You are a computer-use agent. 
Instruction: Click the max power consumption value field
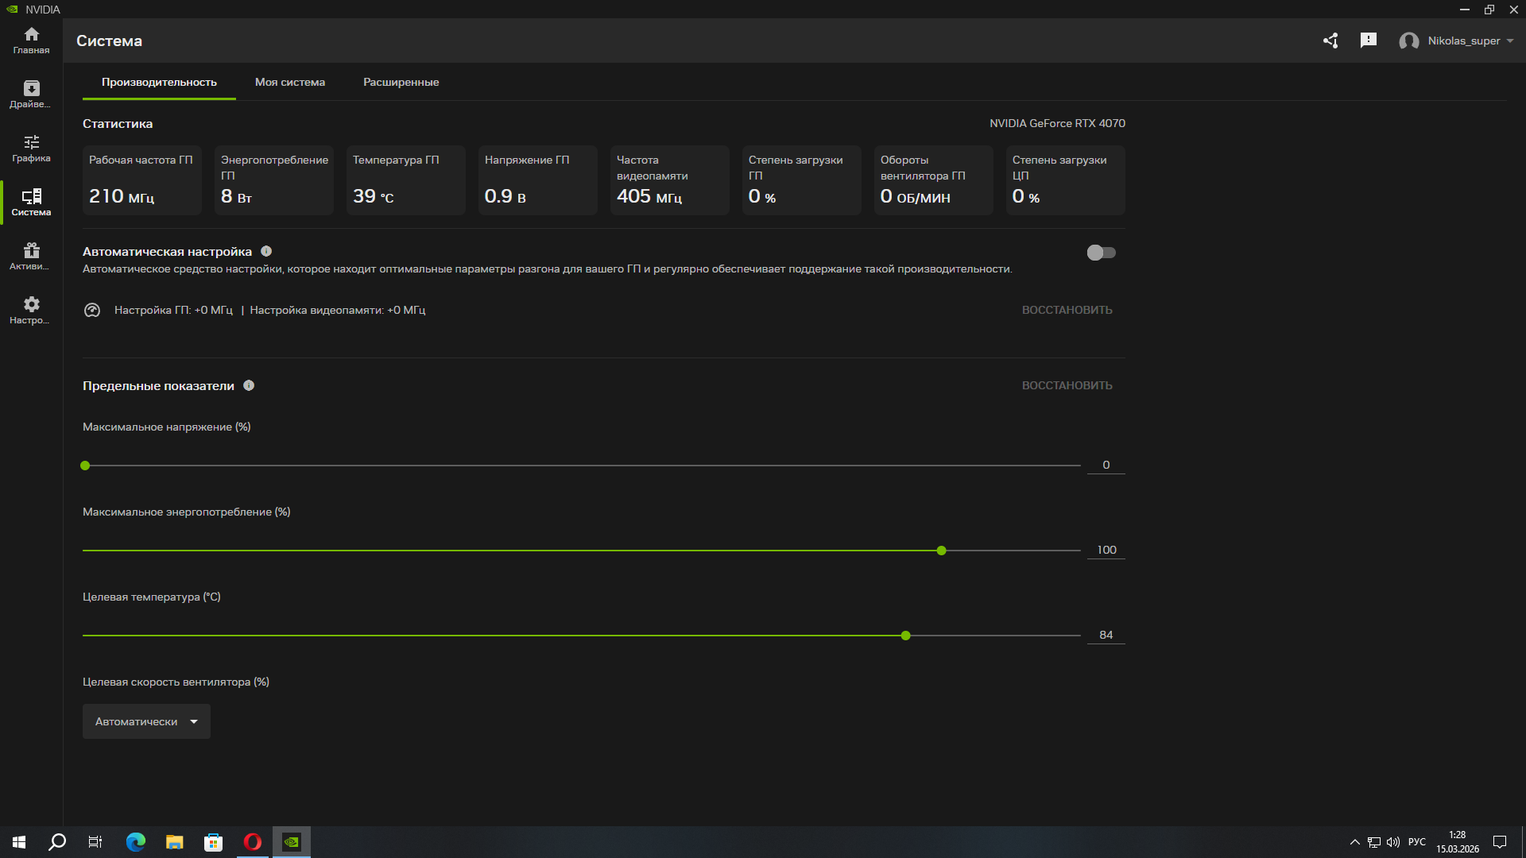pos(1106,550)
